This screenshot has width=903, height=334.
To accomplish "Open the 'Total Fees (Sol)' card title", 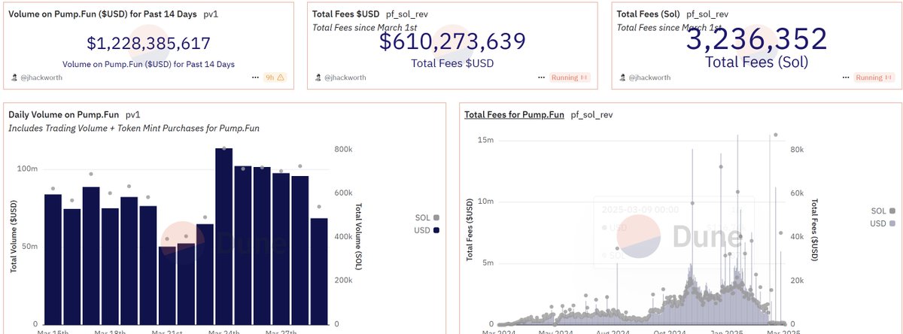I will 649,14.
